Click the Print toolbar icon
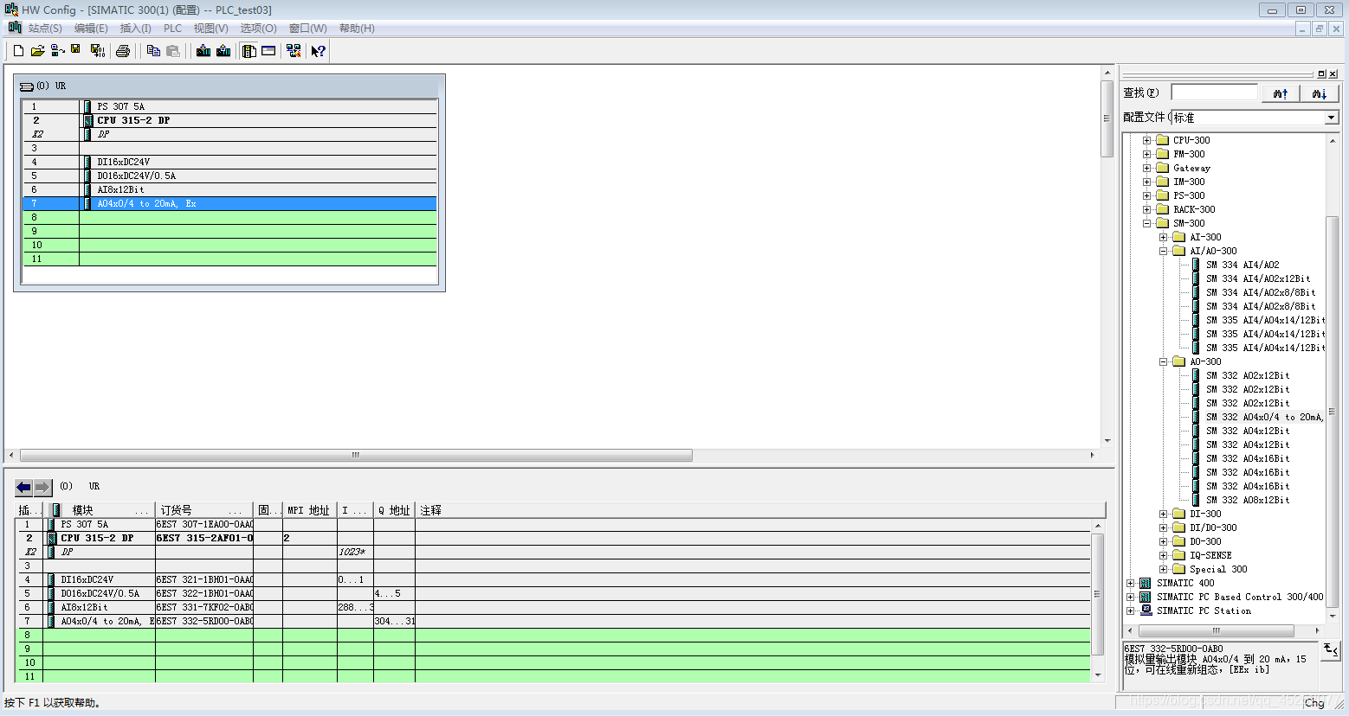1349x716 pixels. pyautogui.click(x=123, y=51)
